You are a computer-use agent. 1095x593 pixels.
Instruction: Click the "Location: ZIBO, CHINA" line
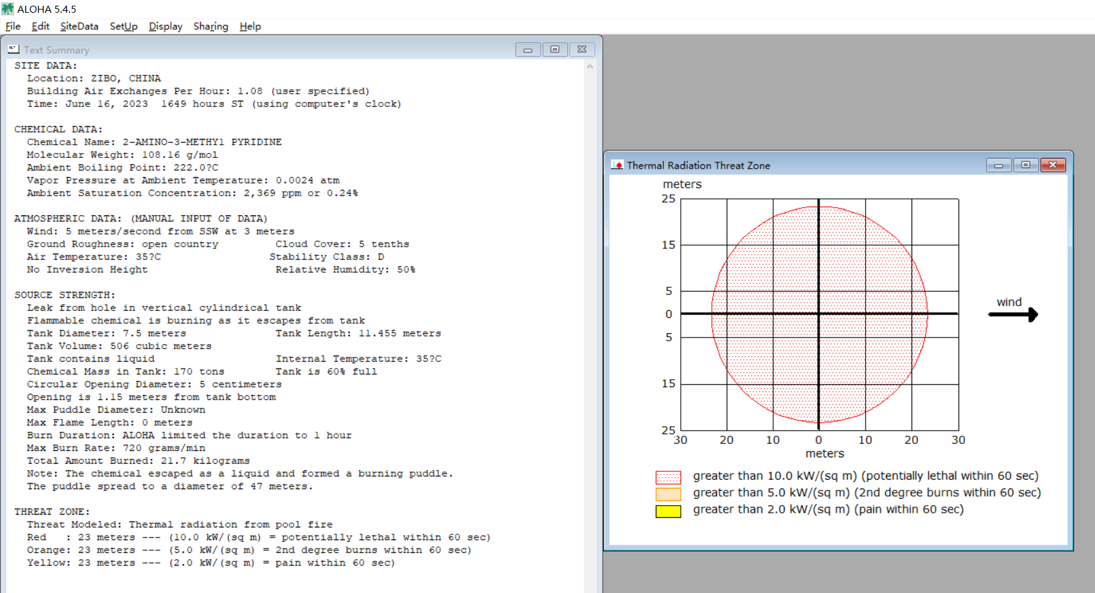click(x=94, y=78)
